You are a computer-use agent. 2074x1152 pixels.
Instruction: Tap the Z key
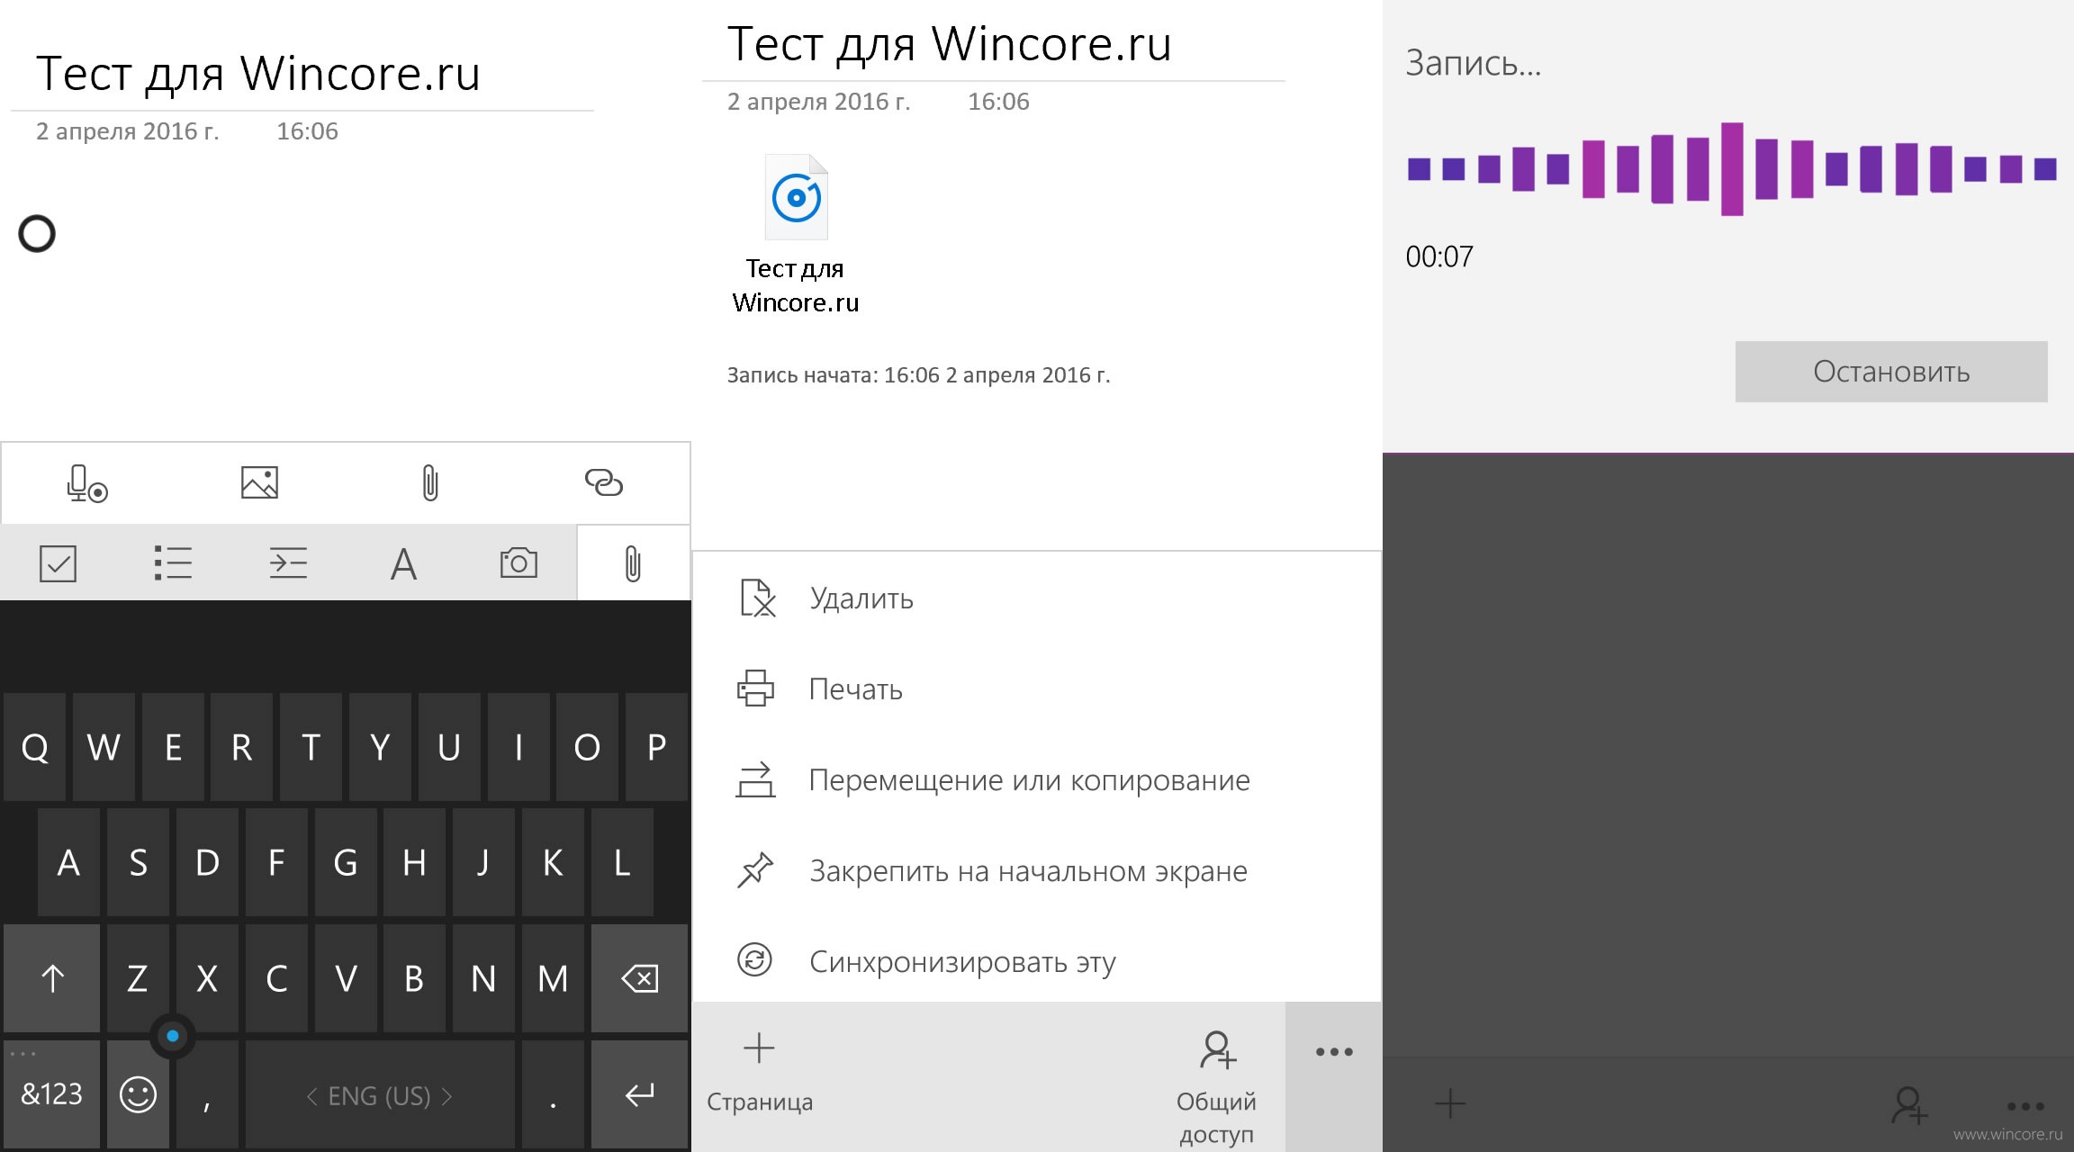(138, 978)
